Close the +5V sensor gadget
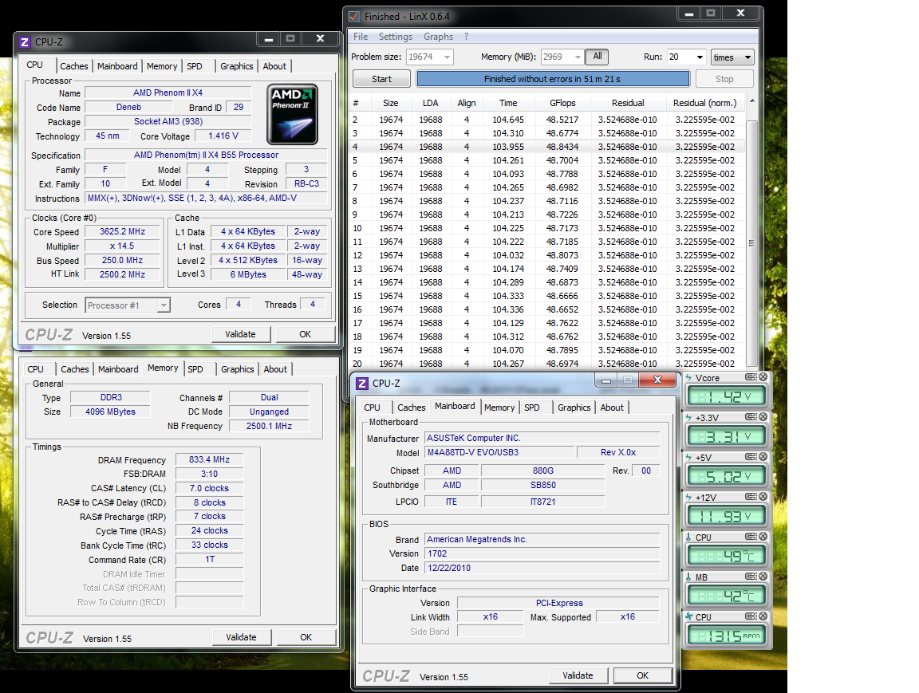 coord(763,457)
